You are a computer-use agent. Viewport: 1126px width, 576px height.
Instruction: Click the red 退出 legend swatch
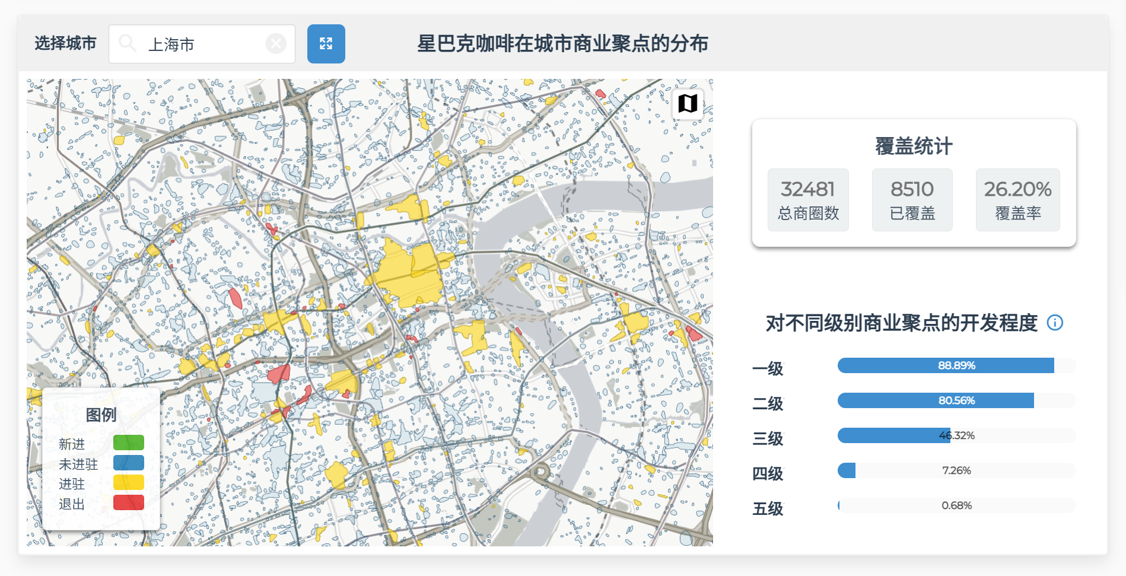[129, 502]
